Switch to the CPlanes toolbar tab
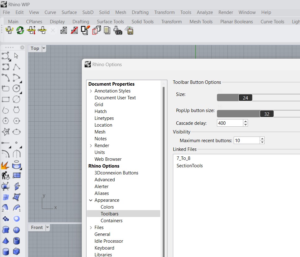Image resolution: width=300 pixels, height=257 pixels. (34, 22)
